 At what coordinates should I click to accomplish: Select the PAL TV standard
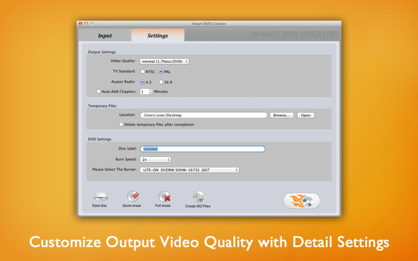[x=161, y=71]
